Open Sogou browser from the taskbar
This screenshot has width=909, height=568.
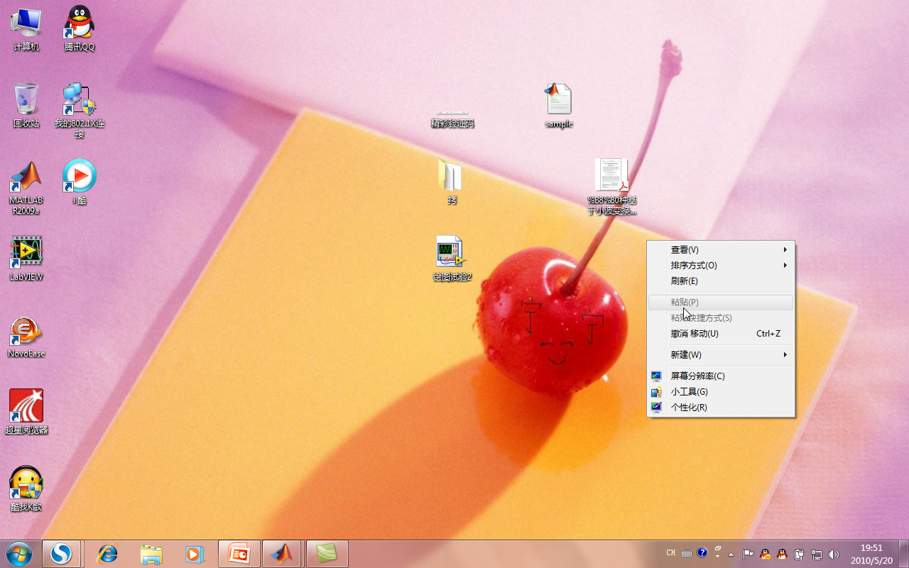coord(62,553)
